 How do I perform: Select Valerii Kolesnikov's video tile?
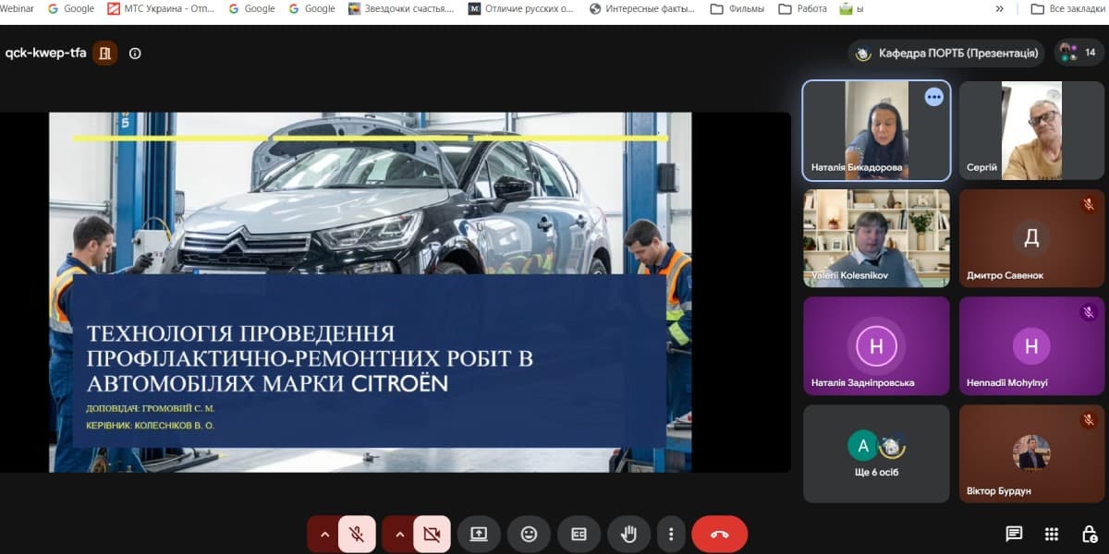tap(876, 238)
